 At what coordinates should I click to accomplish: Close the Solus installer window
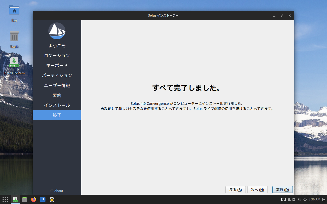coord(290,16)
